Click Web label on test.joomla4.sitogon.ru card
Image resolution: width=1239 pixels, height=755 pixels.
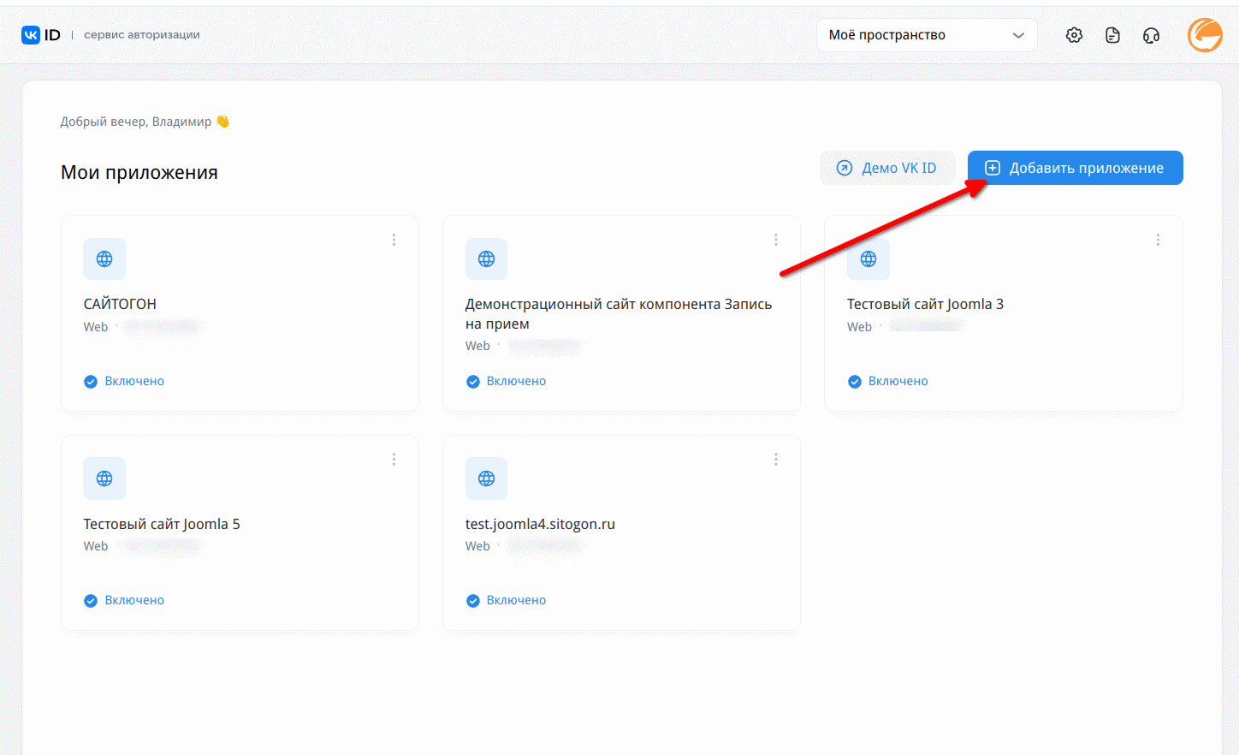point(477,546)
